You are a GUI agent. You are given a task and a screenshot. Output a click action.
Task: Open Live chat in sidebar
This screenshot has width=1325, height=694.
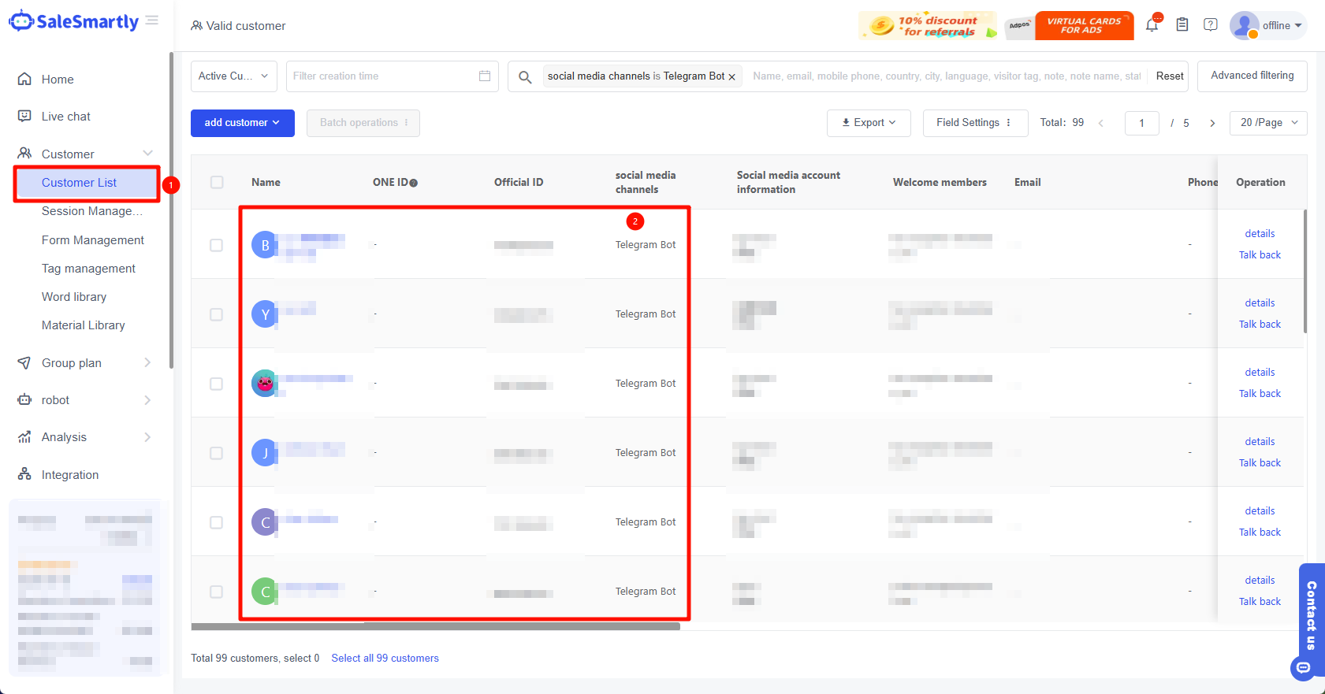pos(66,117)
